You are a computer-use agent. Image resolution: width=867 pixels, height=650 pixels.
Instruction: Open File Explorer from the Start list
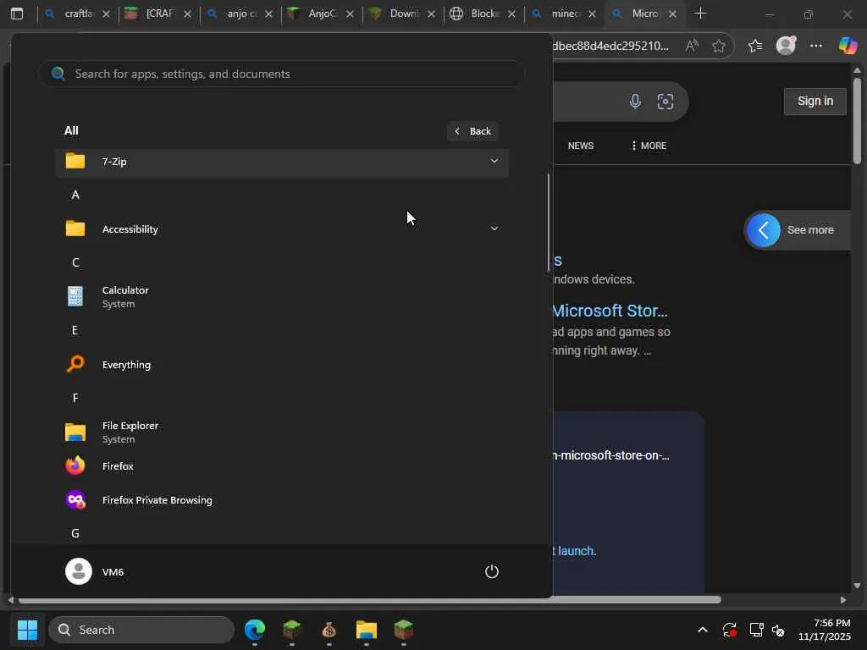282,432
